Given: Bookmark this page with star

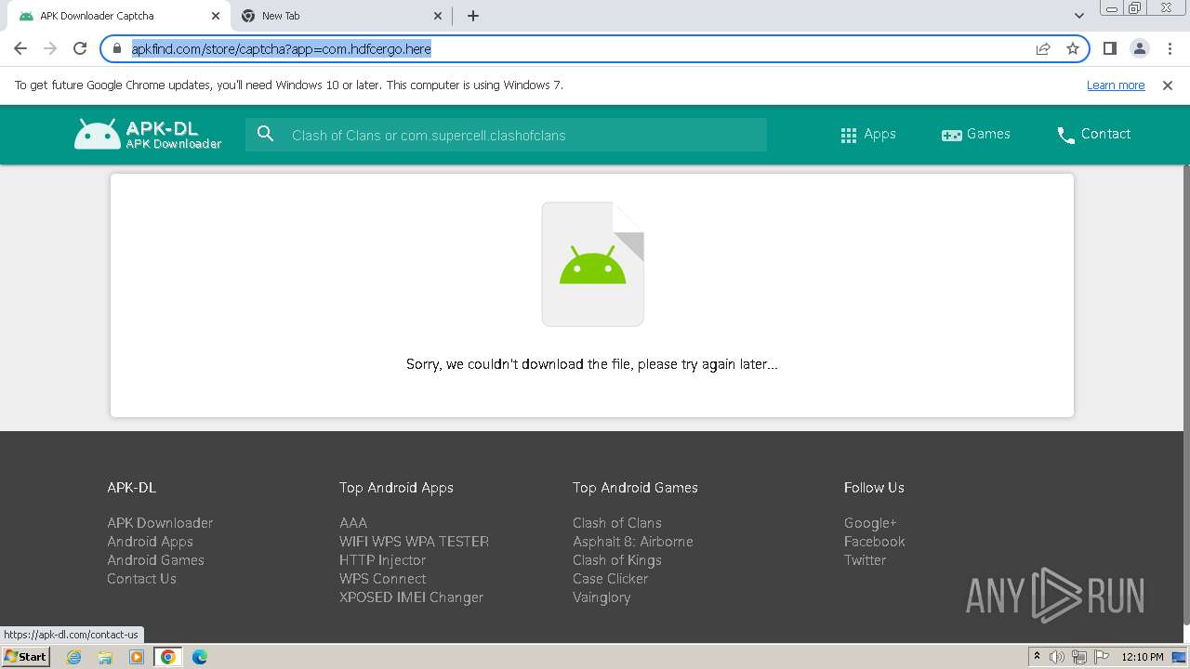Looking at the screenshot, I should [x=1073, y=48].
